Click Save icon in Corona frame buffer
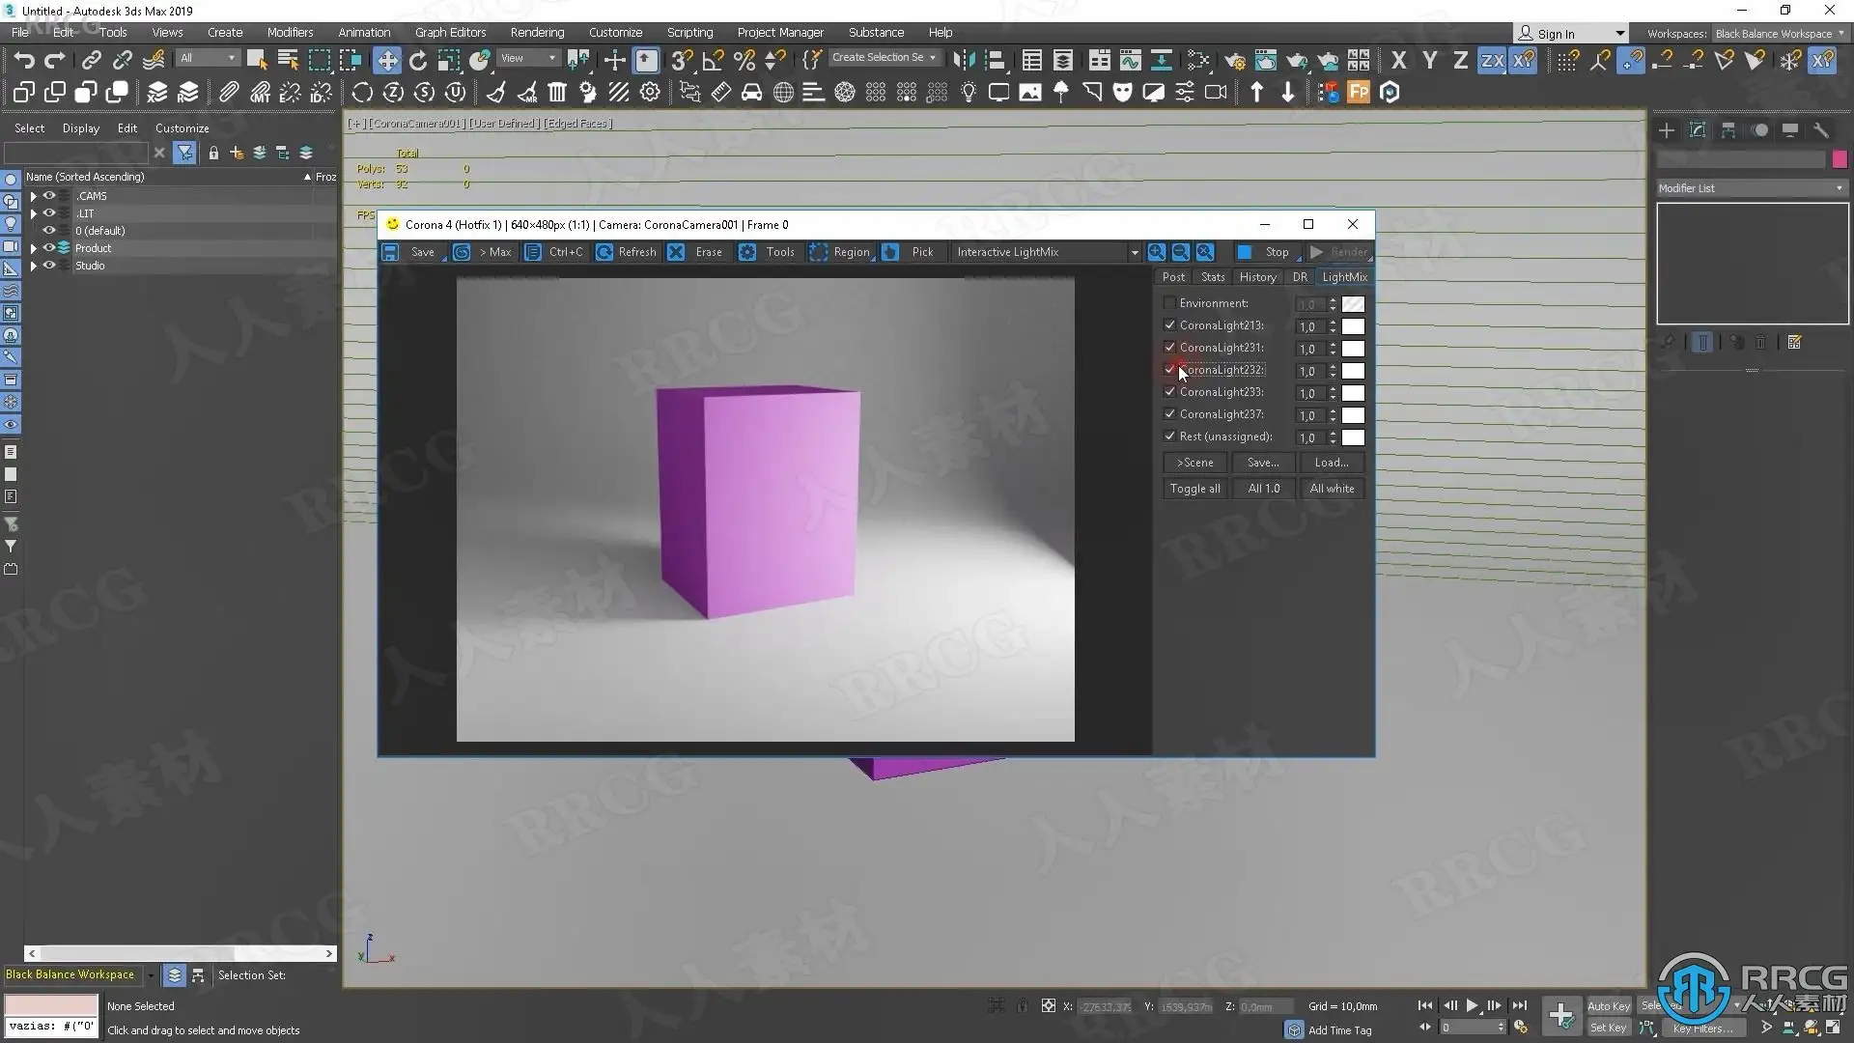 pos(390,252)
